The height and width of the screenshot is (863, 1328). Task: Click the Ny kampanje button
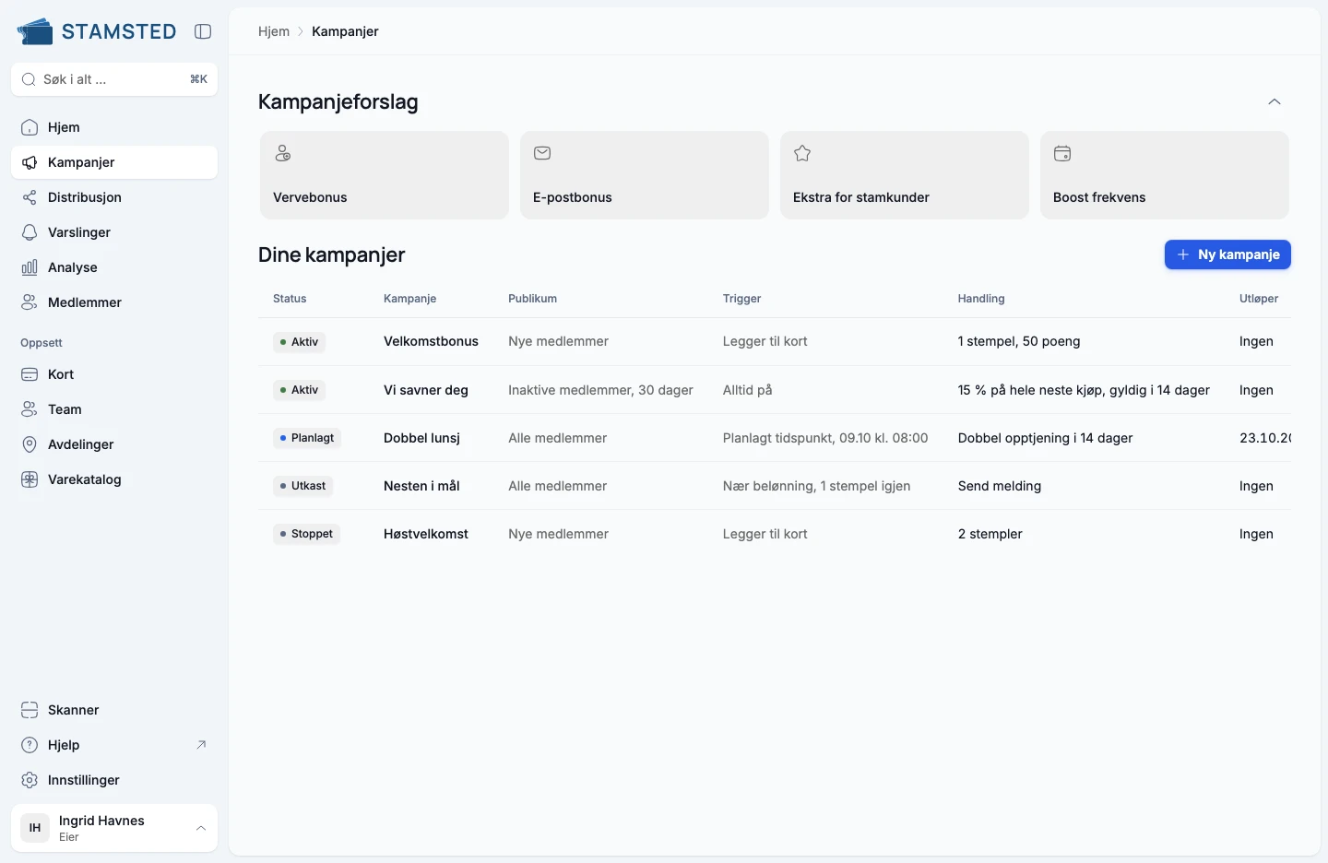(x=1227, y=254)
